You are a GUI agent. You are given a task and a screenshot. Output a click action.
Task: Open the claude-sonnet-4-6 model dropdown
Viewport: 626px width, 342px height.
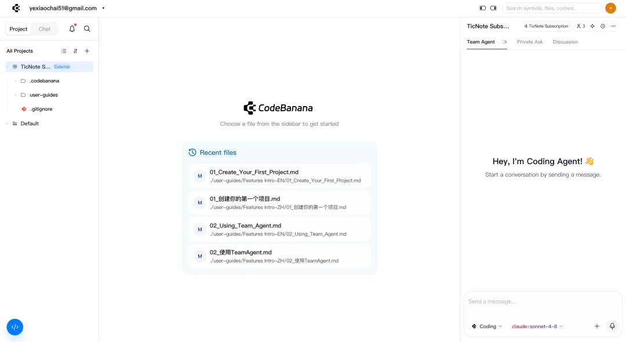(x=537, y=326)
